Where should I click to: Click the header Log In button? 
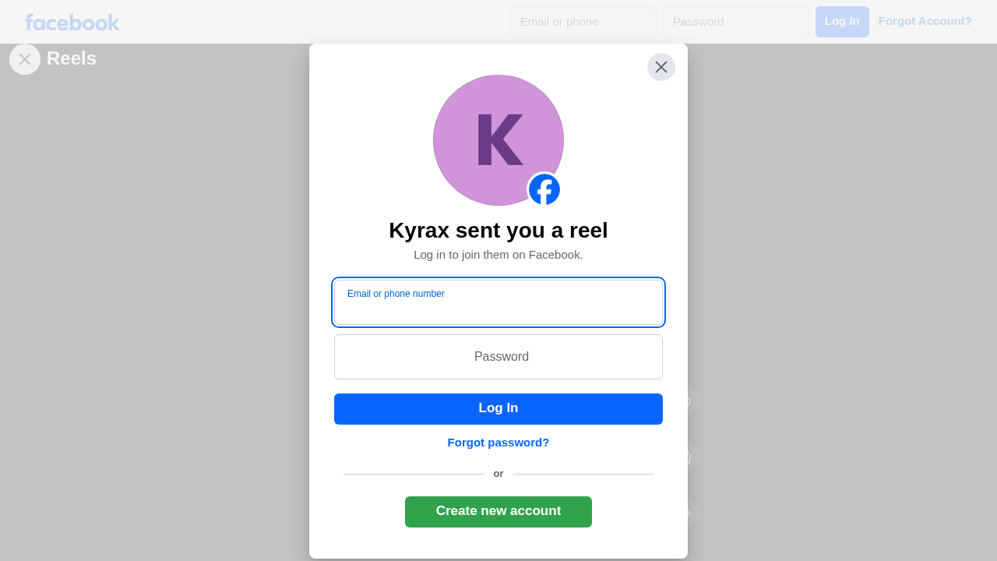[x=842, y=22]
